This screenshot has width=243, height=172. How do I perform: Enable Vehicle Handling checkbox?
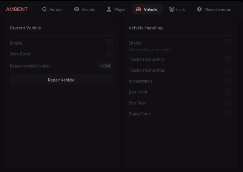[228, 43]
